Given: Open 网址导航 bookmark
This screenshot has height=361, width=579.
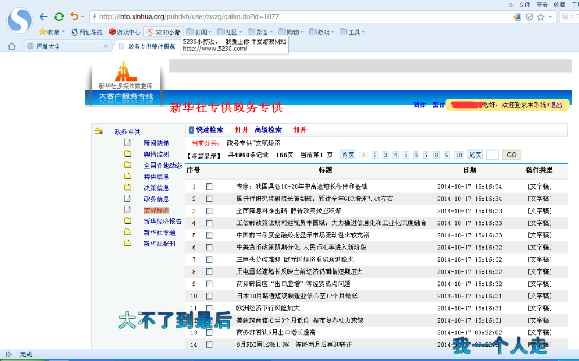Looking at the screenshot, I should pyautogui.click(x=86, y=32).
